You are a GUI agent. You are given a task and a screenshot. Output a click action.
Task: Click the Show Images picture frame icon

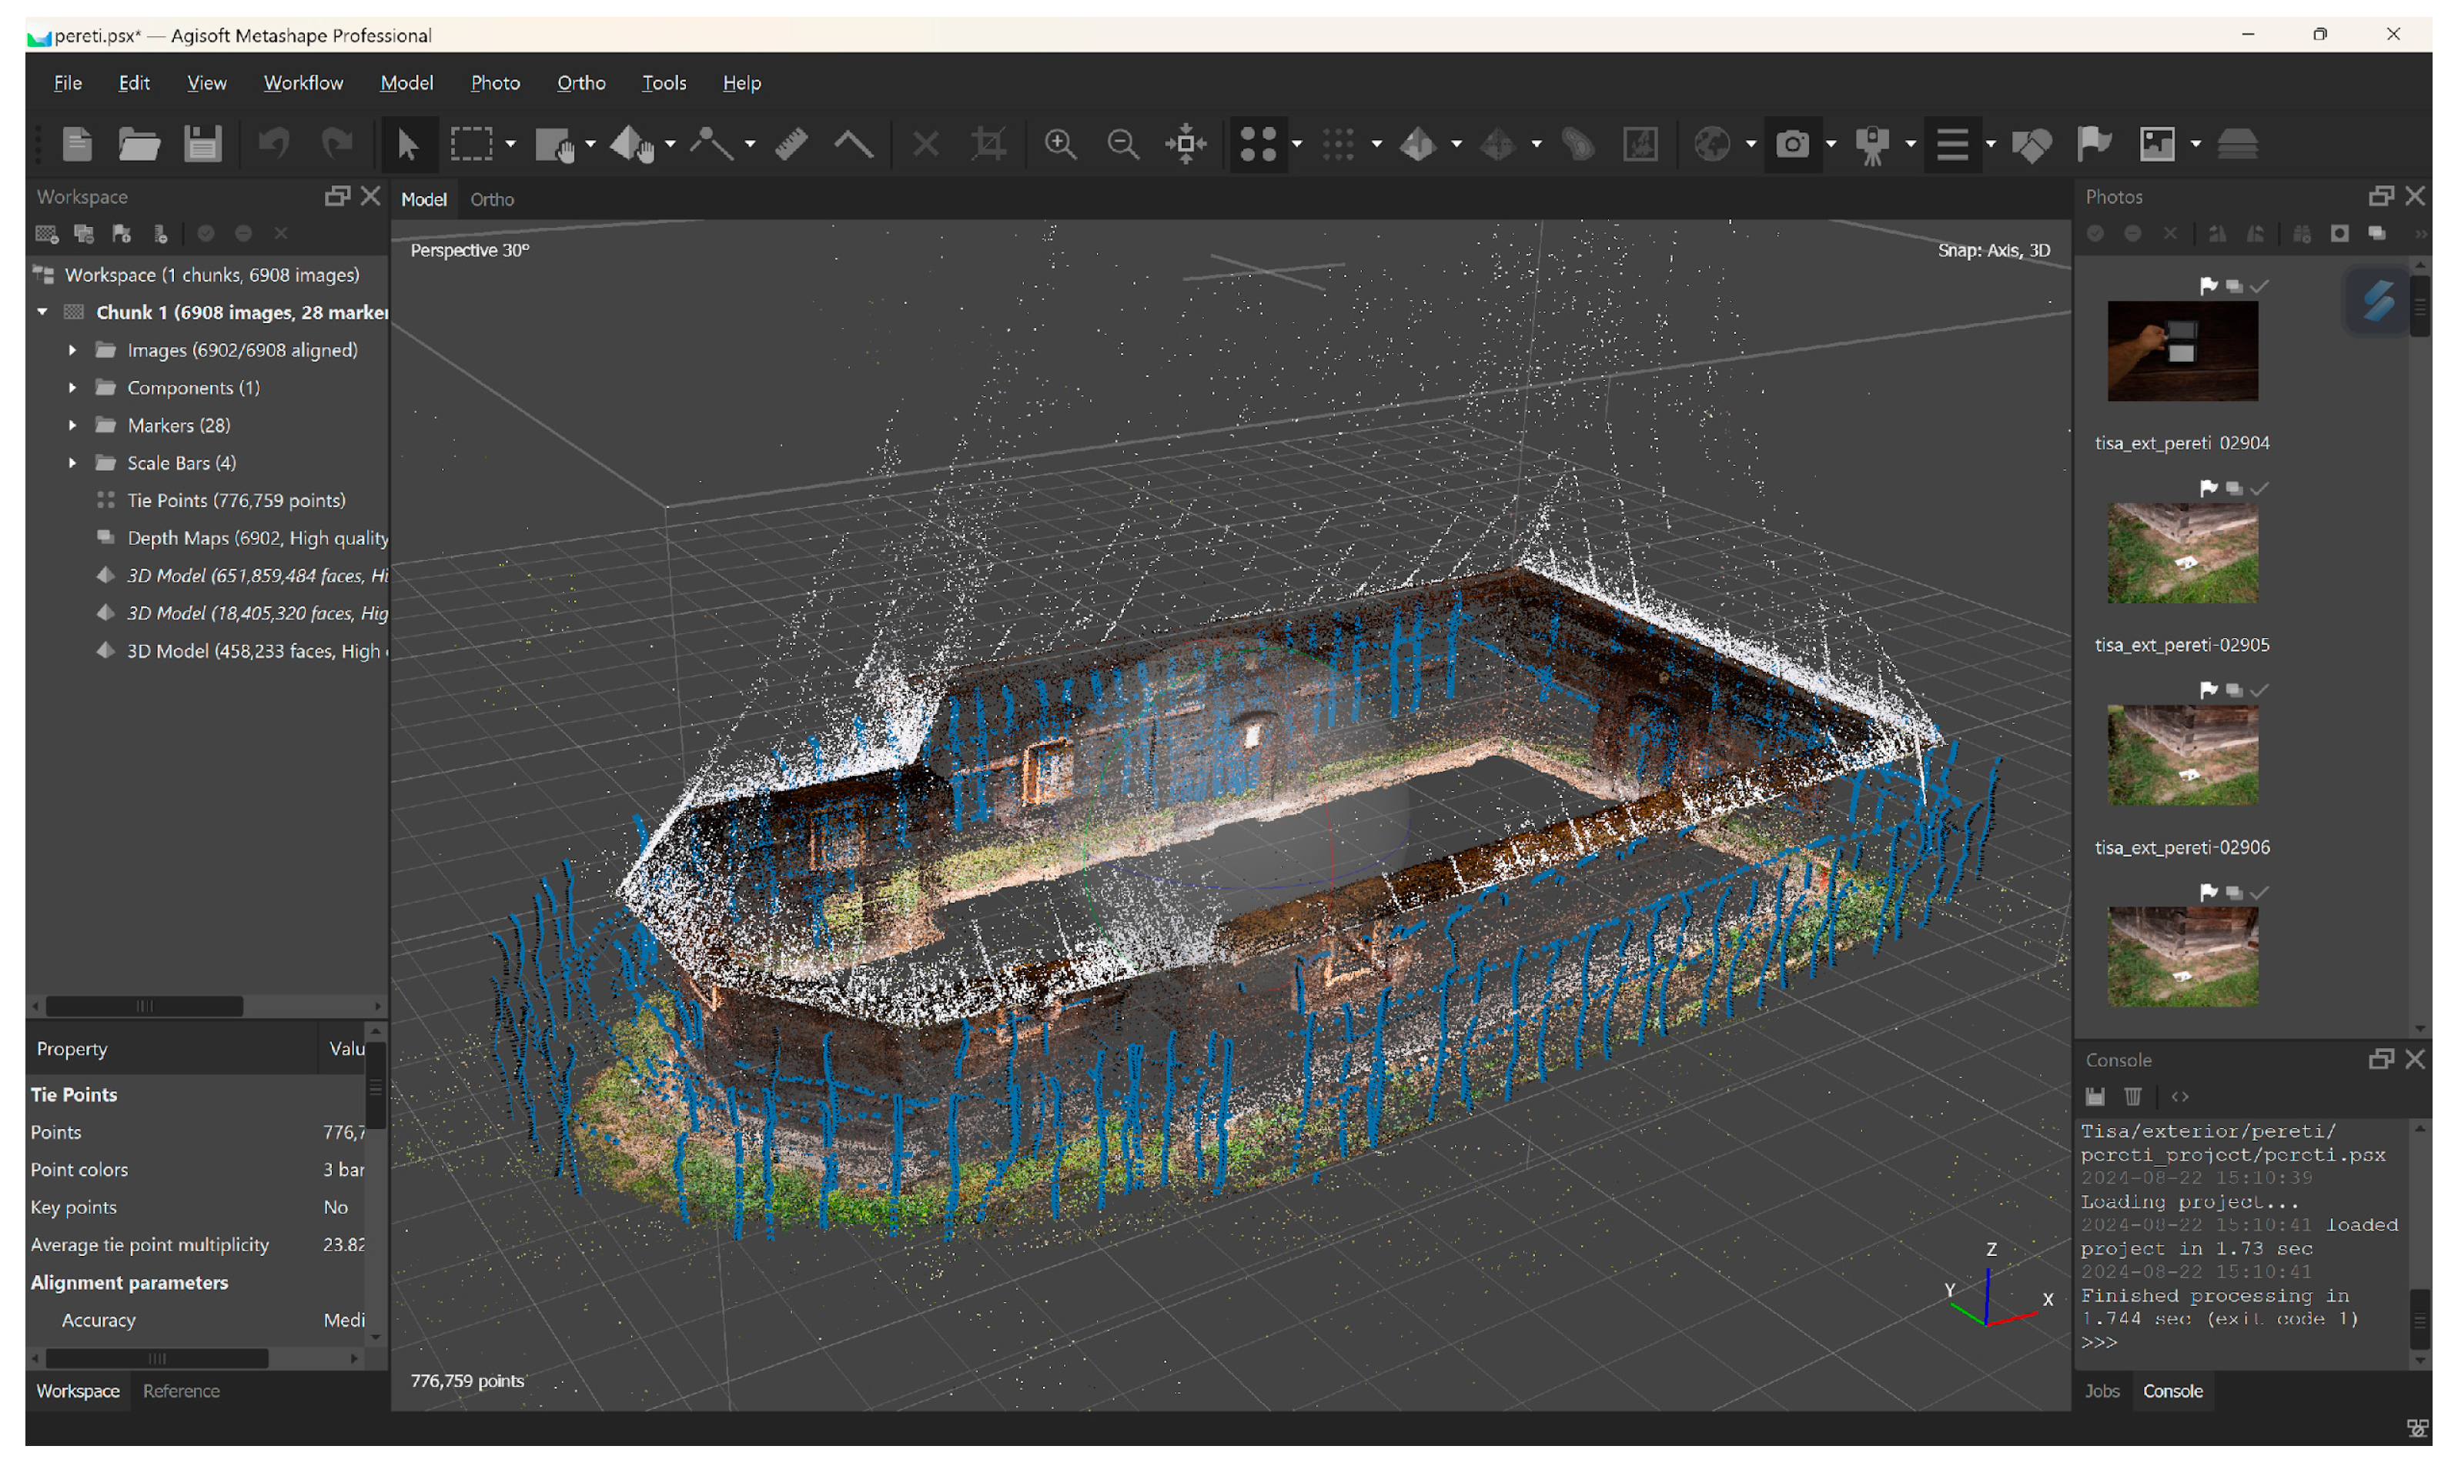(2157, 144)
